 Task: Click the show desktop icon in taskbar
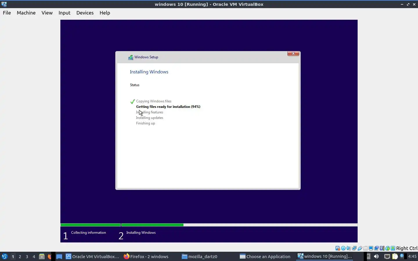point(59,256)
